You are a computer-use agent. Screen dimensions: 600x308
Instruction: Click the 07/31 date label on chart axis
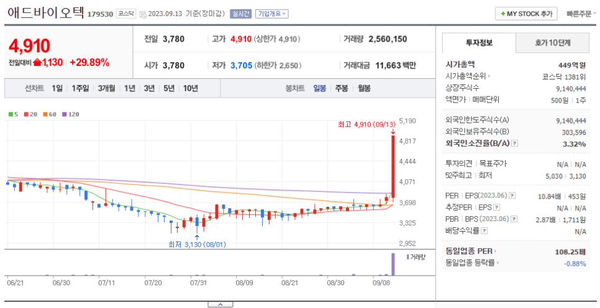point(198,283)
